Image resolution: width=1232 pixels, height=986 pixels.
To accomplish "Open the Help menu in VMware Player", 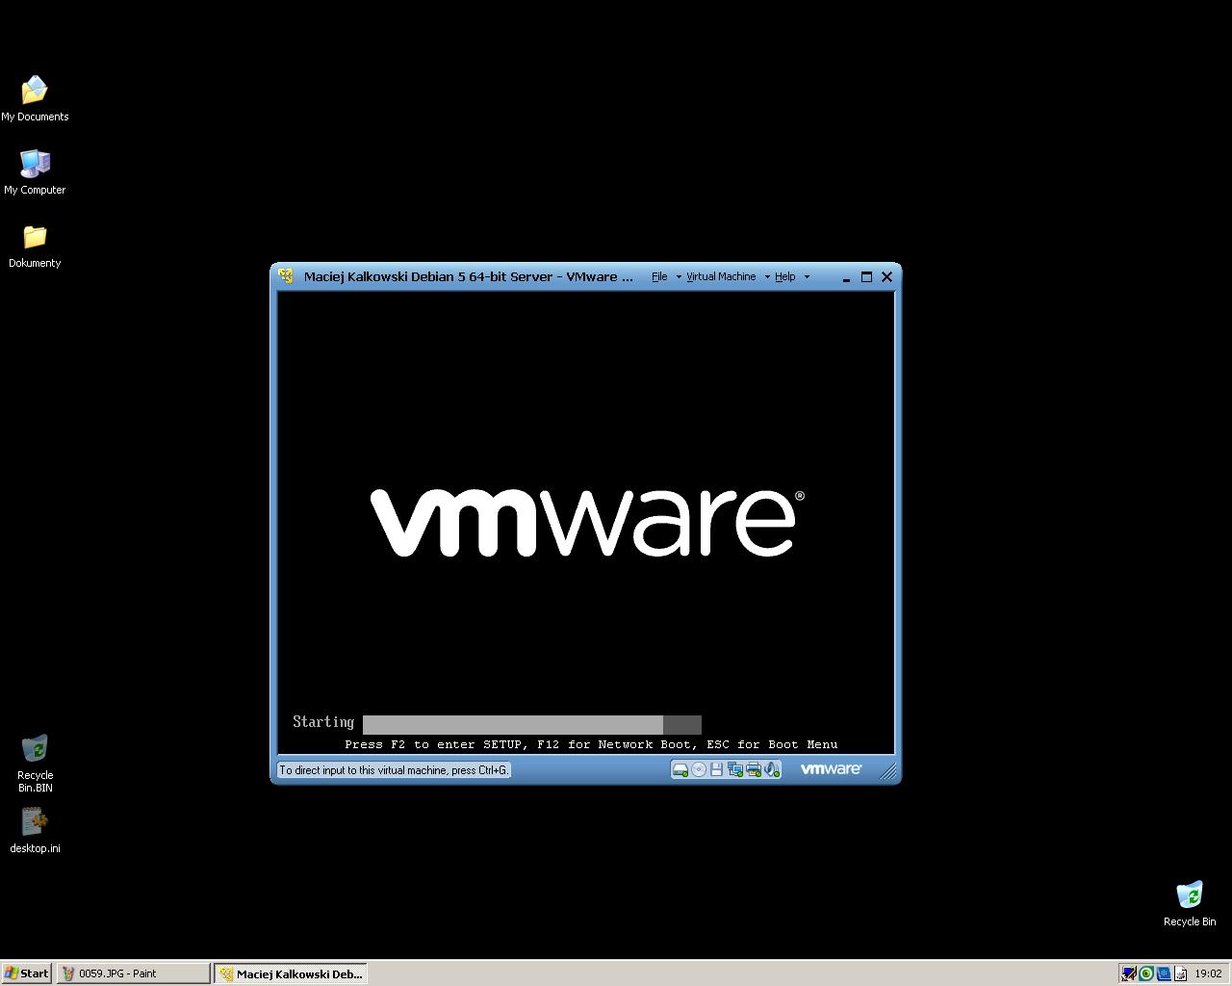I will point(785,276).
